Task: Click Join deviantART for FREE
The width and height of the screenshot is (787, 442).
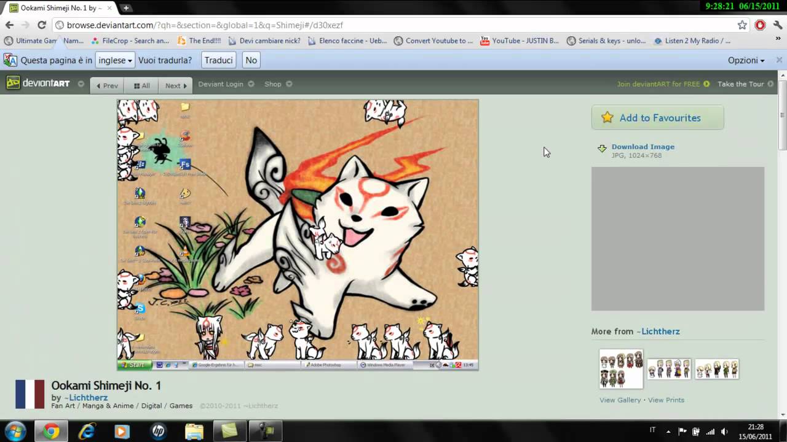Action: click(658, 84)
